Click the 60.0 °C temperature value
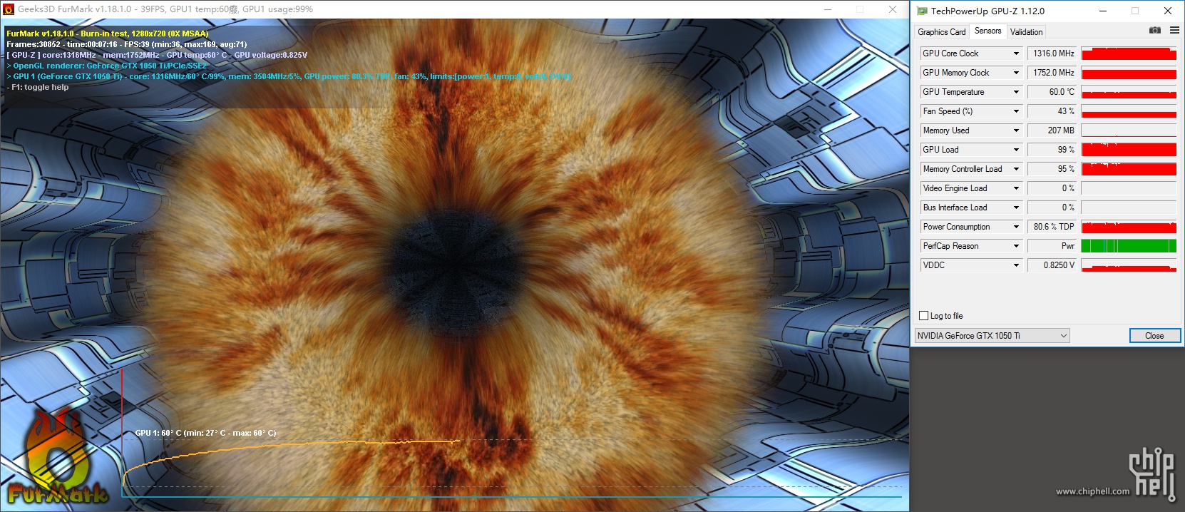 [x=1053, y=92]
